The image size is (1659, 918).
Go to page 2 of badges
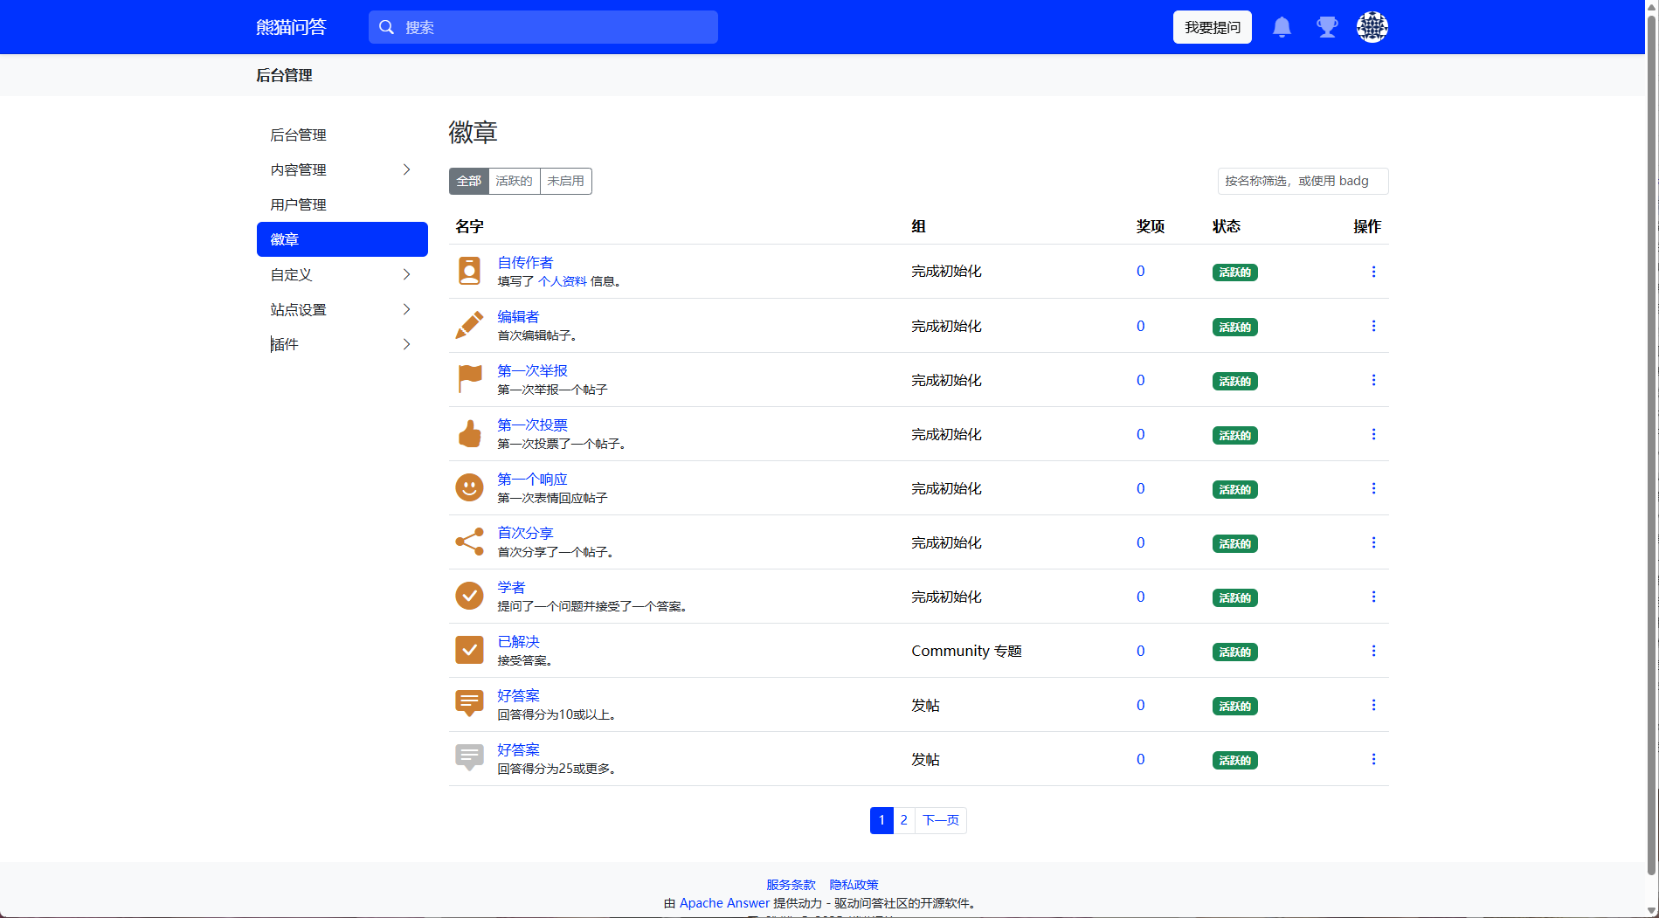coord(903,820)
